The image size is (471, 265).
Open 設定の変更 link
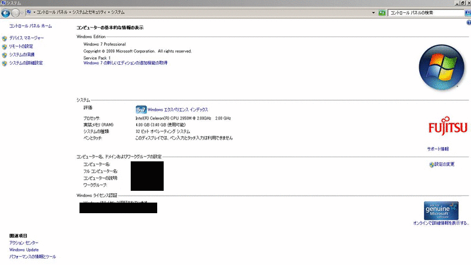coord(445,164)
